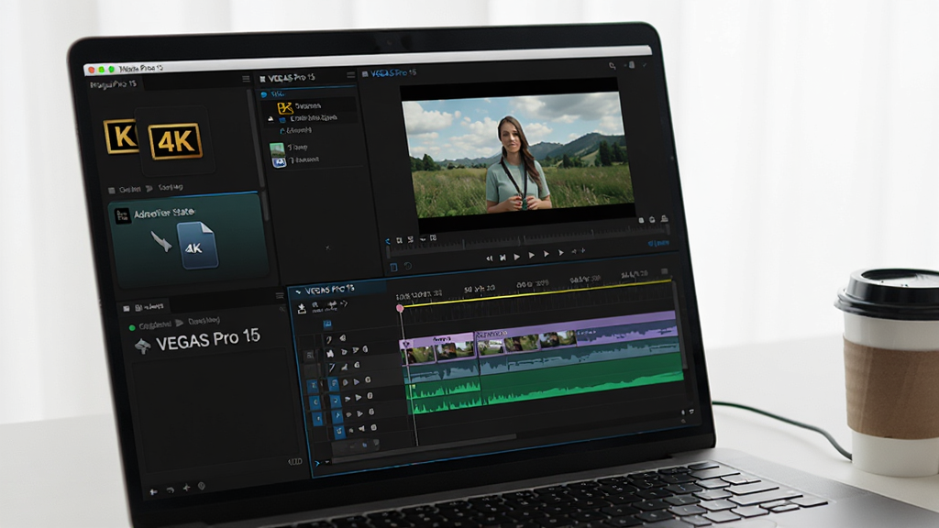
Task: Rewind with the double-arrow transport button
Action: coord(490,258)
